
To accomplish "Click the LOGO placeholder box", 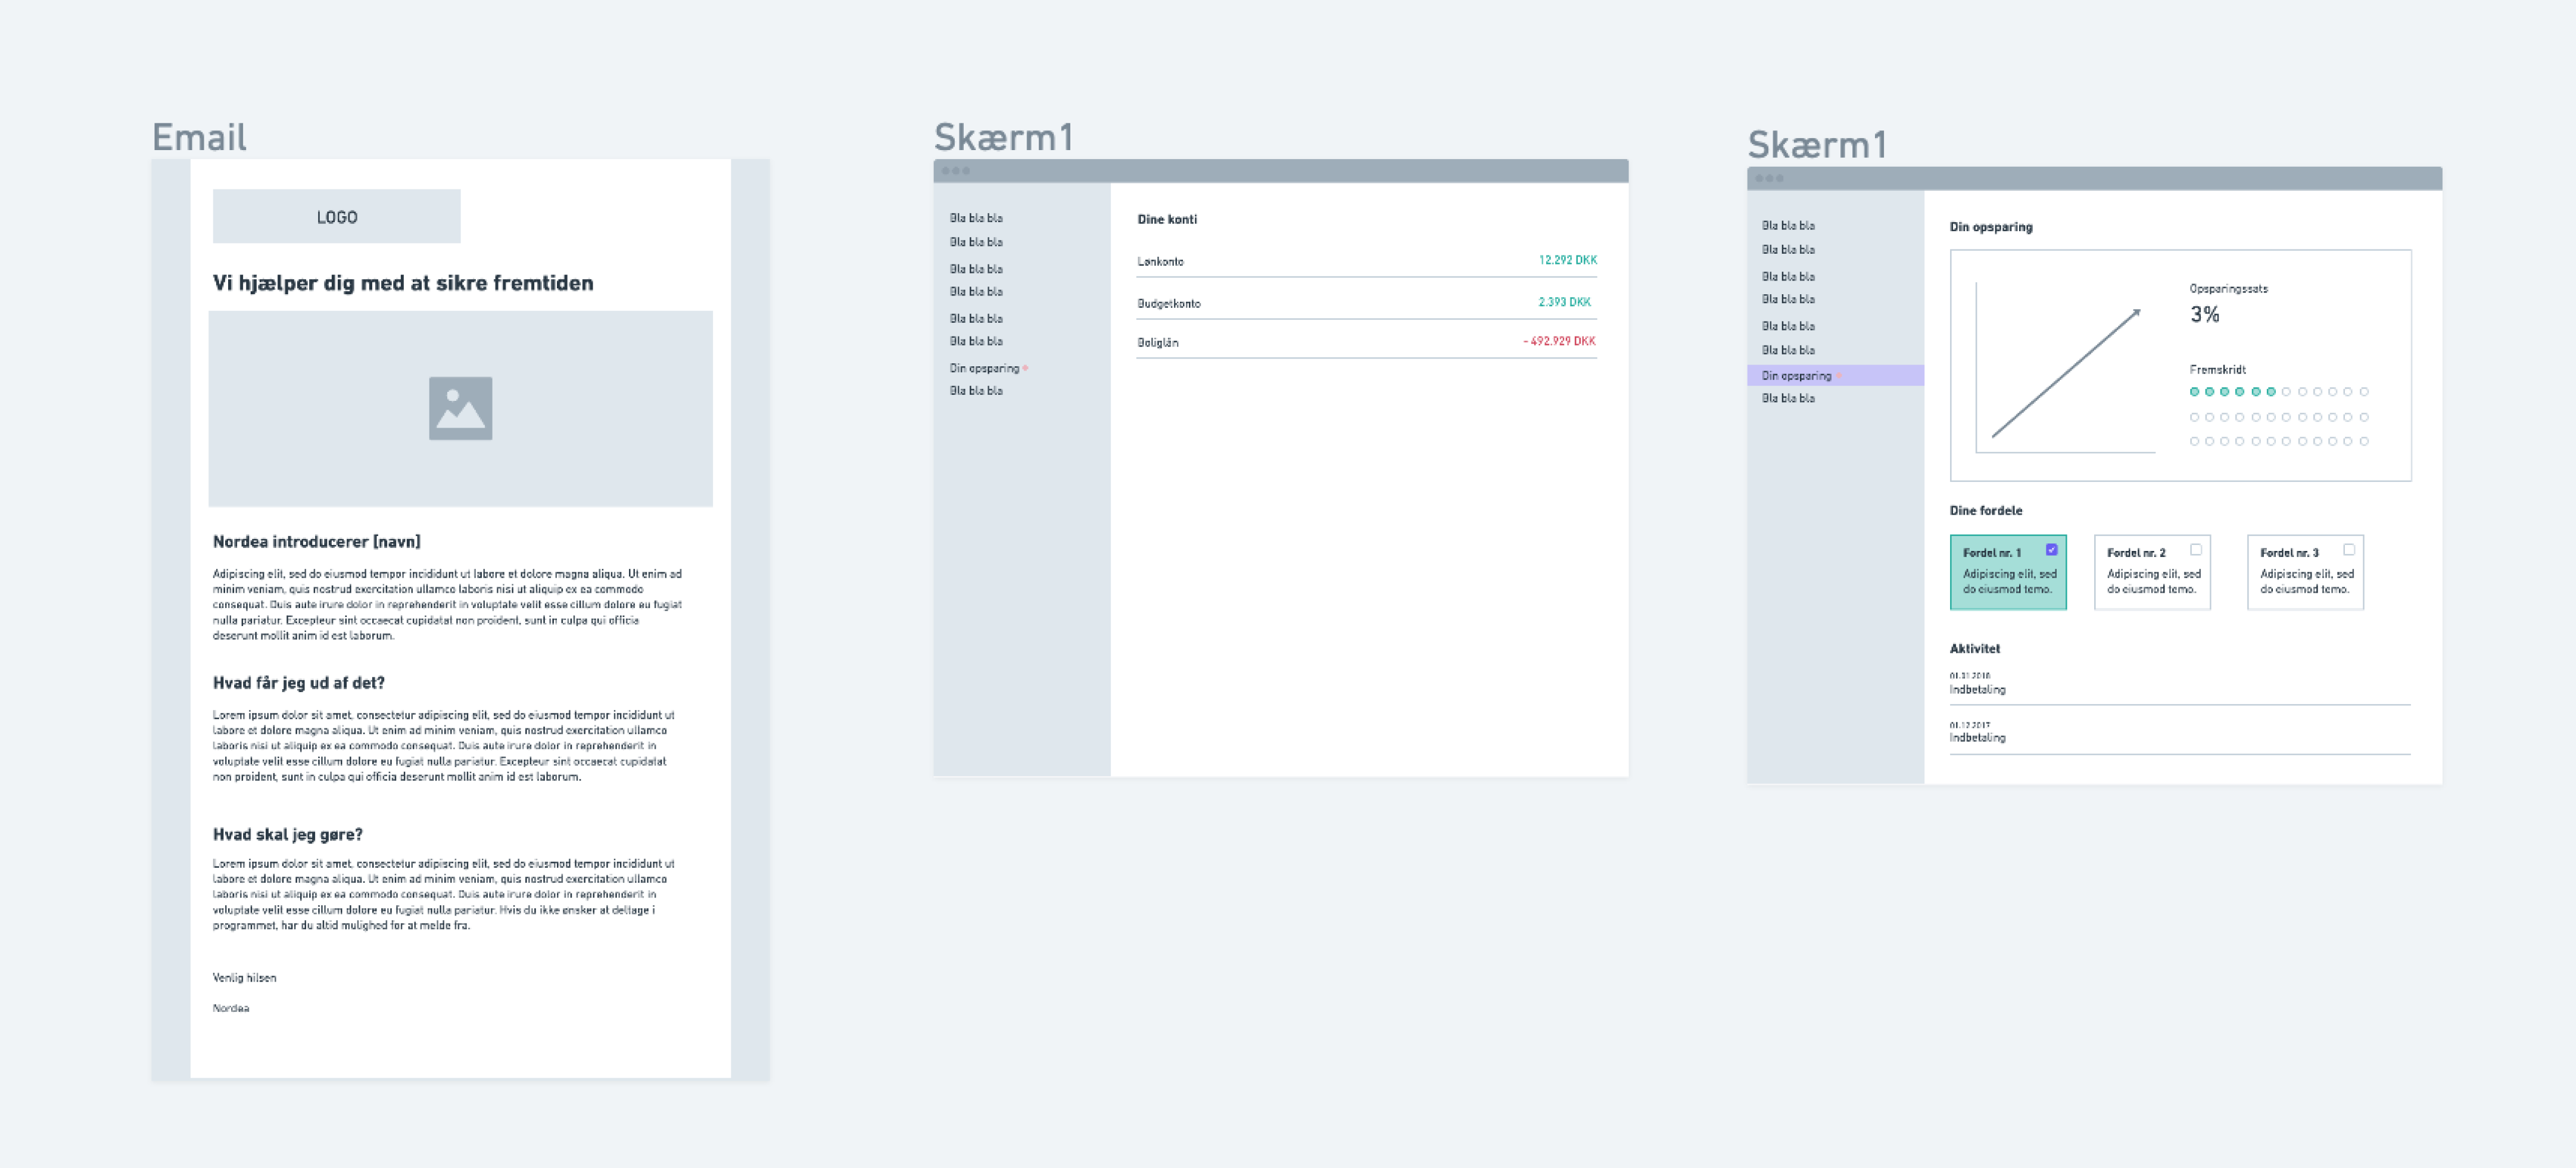I will [x=336, y=216].
